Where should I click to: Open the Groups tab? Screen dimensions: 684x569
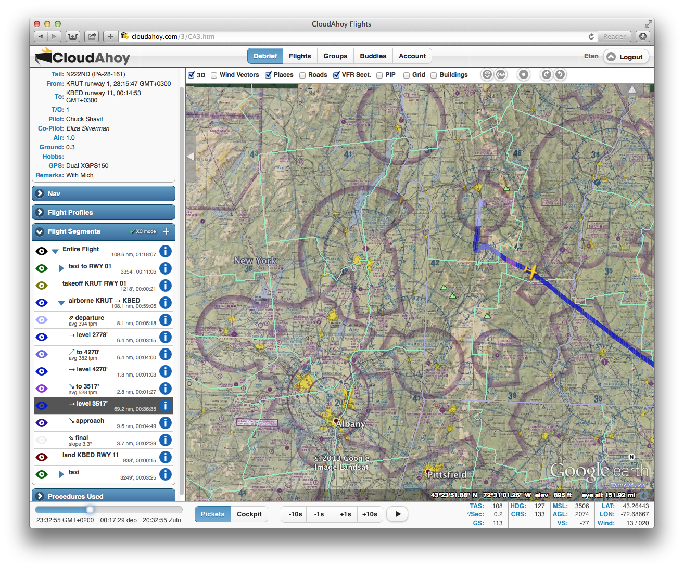pyautogui.click(x=335, y=56)
